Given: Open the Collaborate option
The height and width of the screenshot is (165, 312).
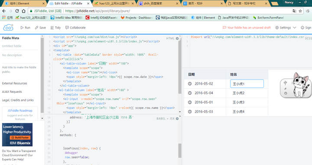Looking at the screenshot, I should (x=75, y=28).
